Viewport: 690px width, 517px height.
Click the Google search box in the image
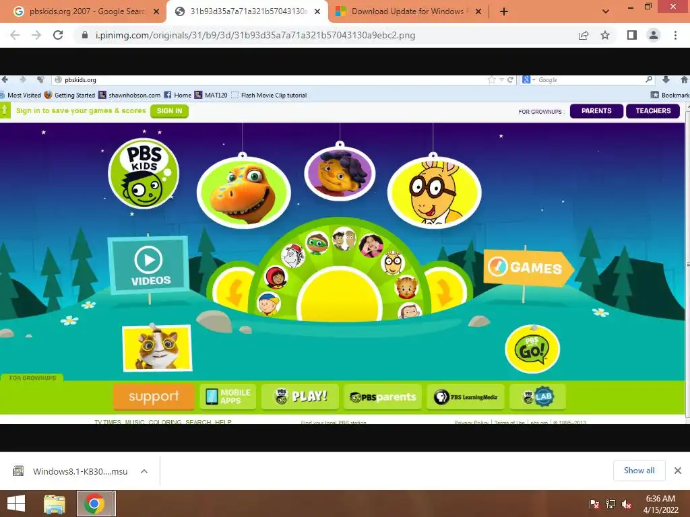(588, 80)
